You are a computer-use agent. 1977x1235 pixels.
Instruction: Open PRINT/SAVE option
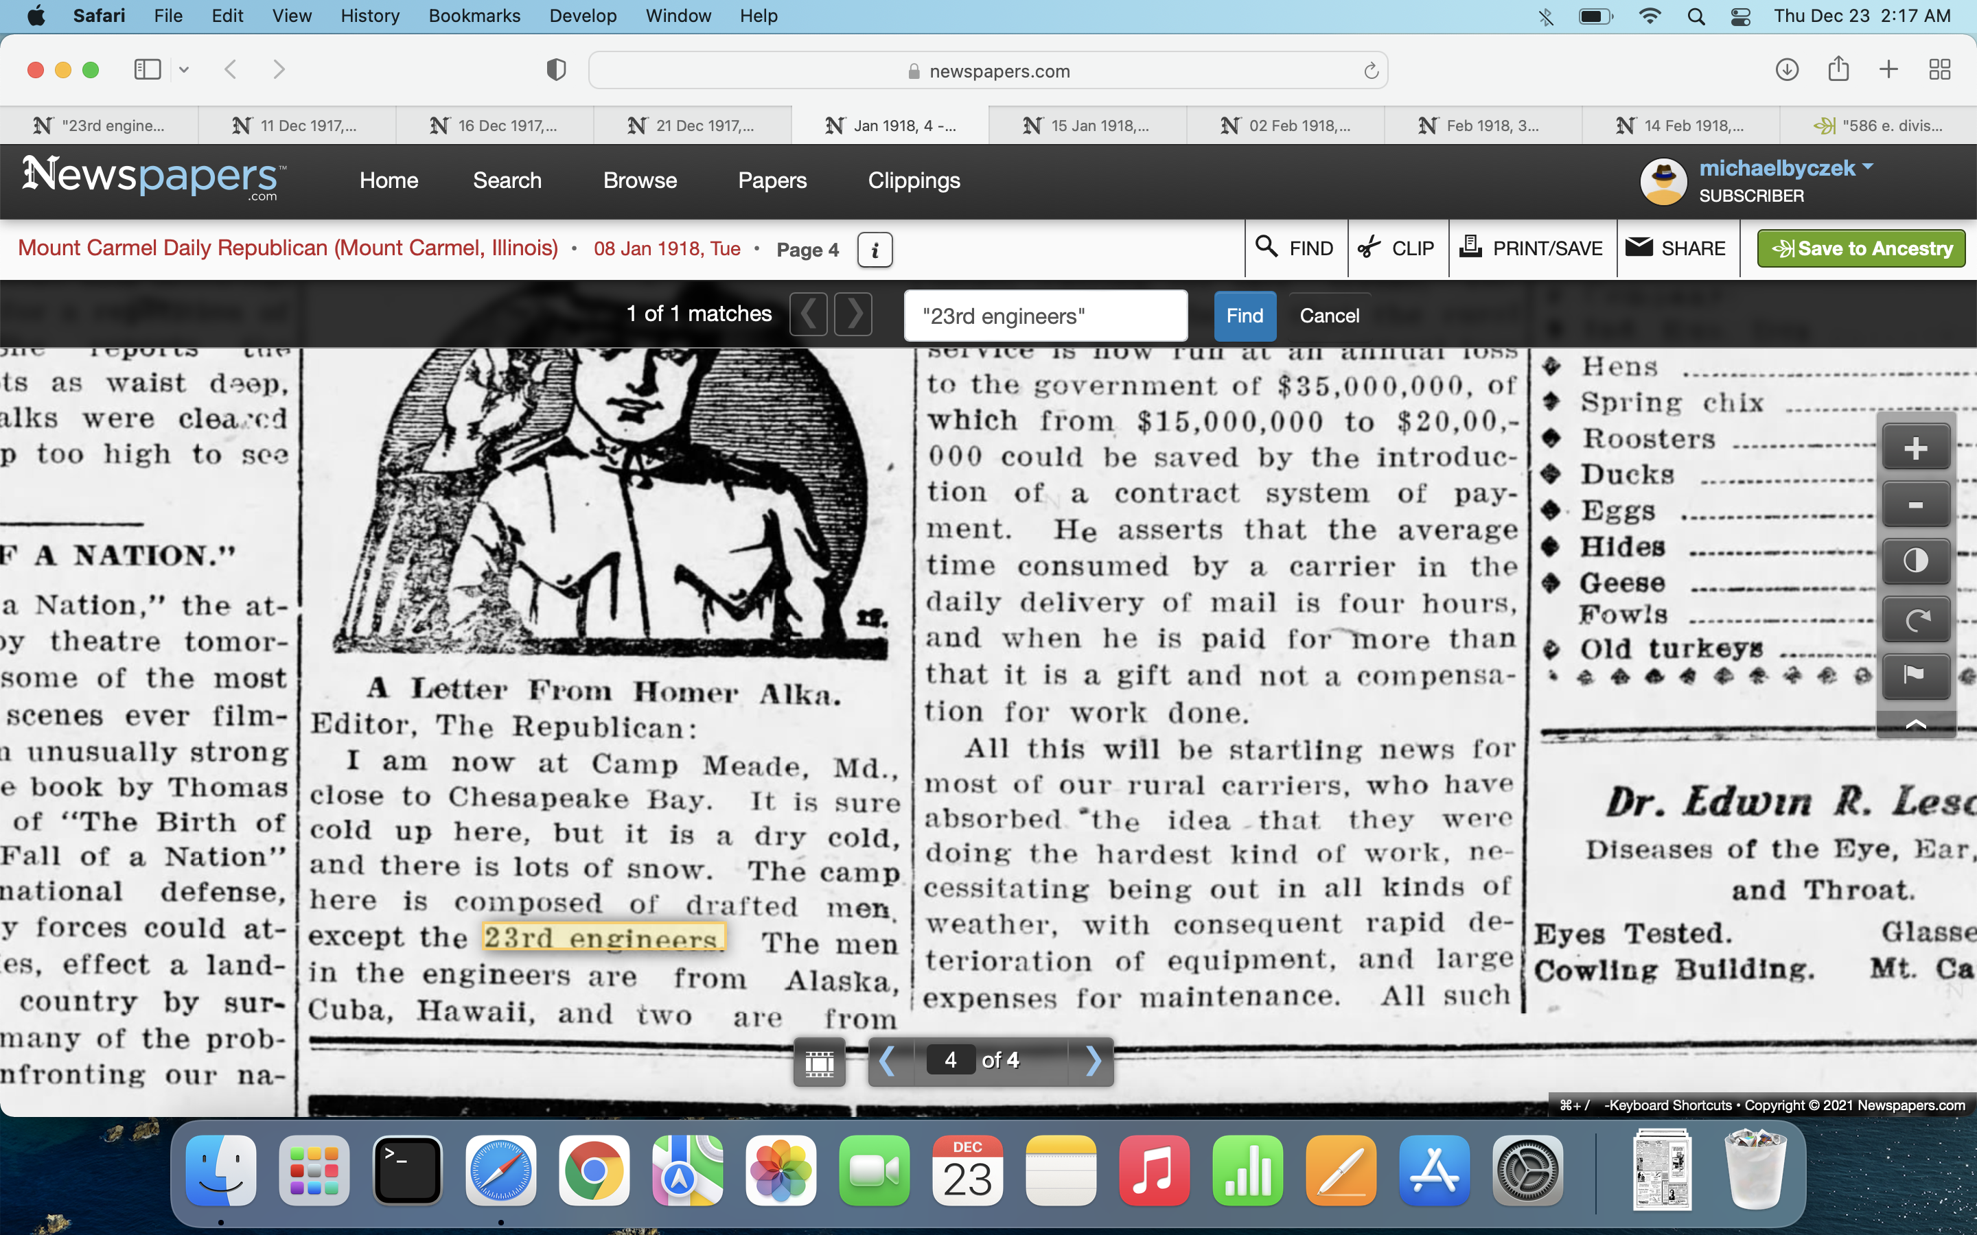[x=1531, y=248]
